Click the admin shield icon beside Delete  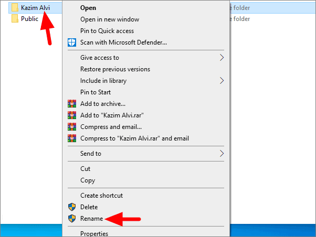72,207
